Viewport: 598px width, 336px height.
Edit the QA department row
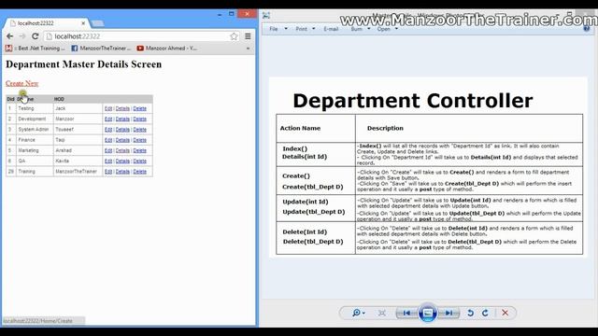tap(108, 161)
